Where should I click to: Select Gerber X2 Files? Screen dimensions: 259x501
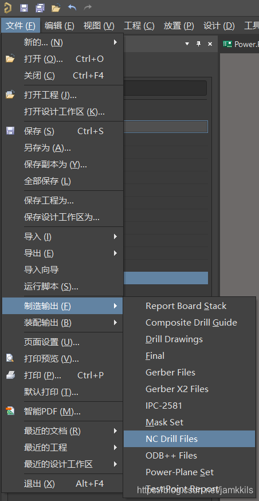190,389
